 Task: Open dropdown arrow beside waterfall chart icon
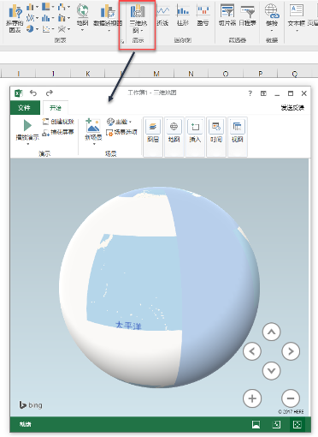tap(68, 7)
